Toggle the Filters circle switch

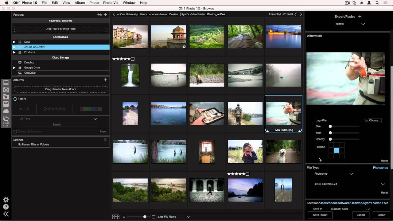point(15,99)
